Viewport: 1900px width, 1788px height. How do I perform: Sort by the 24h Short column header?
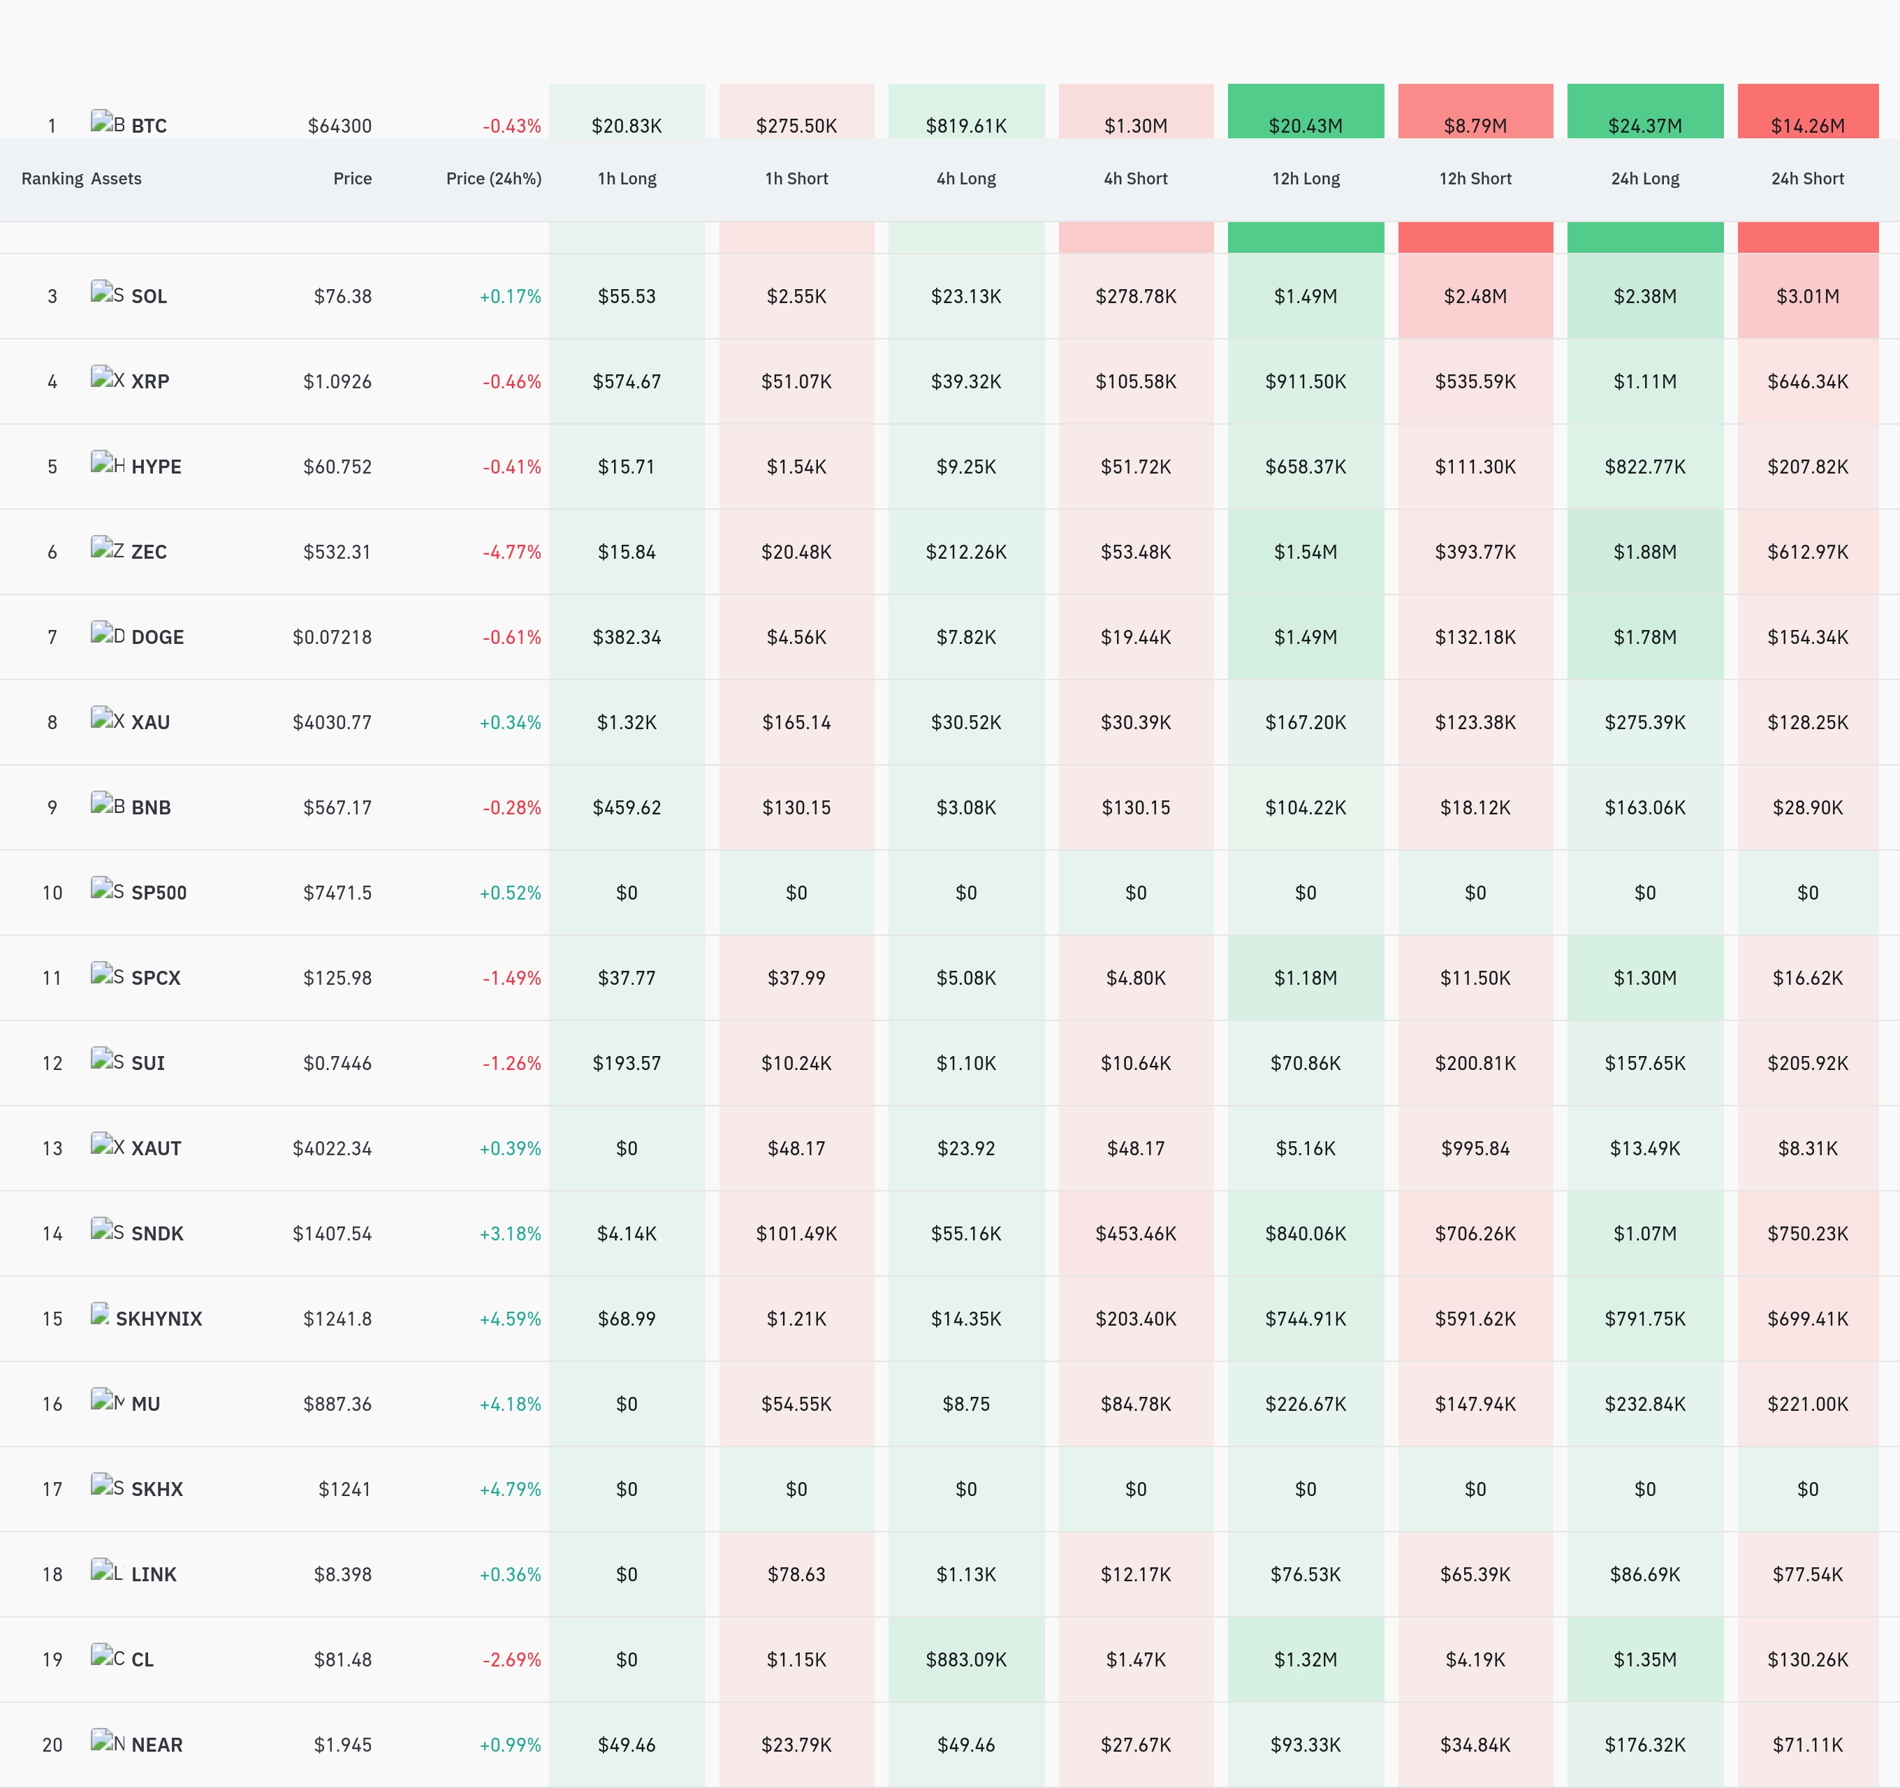point(1807,179)
